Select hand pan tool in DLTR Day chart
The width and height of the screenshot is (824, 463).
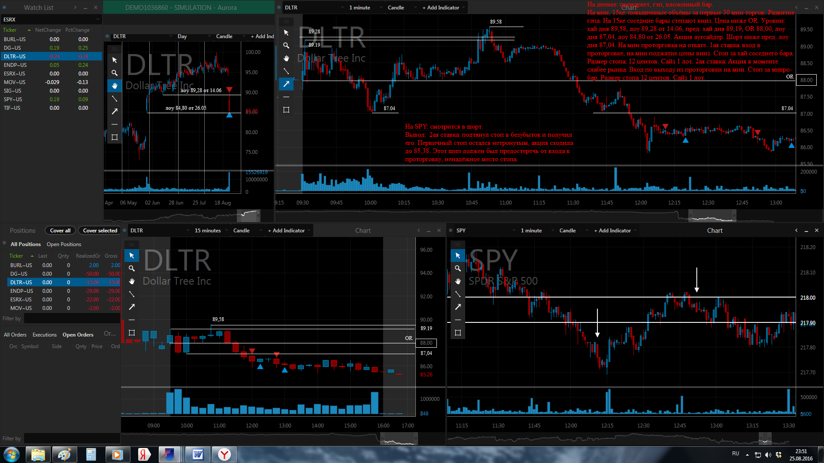pyautogui.click(x=115, y=86)
